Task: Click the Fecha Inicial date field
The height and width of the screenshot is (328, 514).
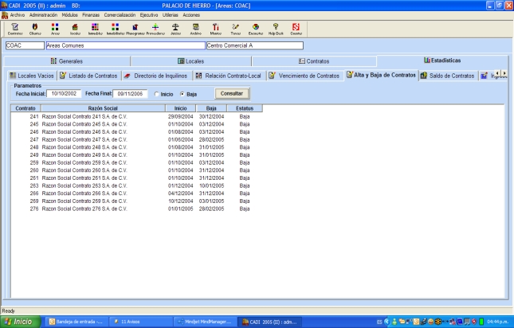Action: tap(63, 93)
